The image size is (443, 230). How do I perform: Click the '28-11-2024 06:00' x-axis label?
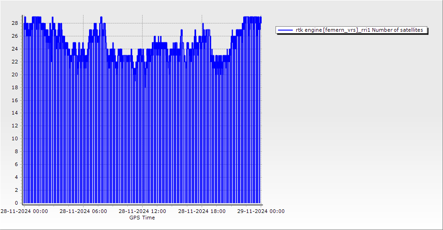pyautogui.click(x=83, y=212)
